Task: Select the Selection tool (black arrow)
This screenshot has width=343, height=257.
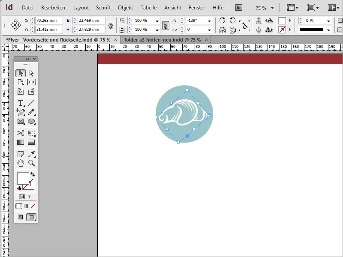Action: point(21,73)
